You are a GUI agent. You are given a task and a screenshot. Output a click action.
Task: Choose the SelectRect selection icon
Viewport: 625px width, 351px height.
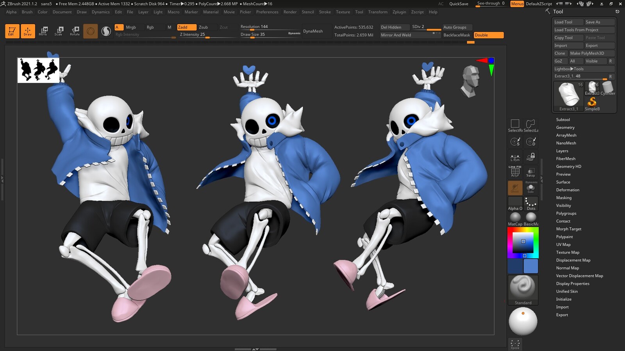tap(515, 126)
